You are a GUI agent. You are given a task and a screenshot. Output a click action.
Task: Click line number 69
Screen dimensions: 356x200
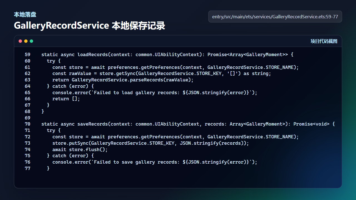click(x=28, y=118)
